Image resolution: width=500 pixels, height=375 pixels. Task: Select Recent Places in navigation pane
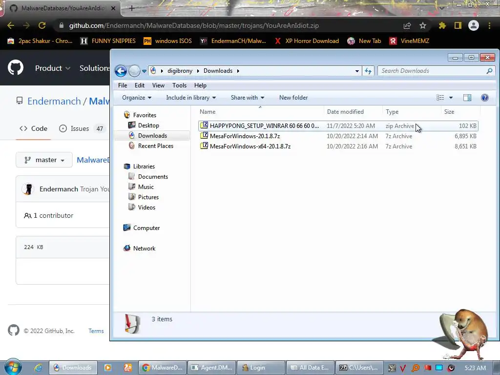tap(156, 146)
